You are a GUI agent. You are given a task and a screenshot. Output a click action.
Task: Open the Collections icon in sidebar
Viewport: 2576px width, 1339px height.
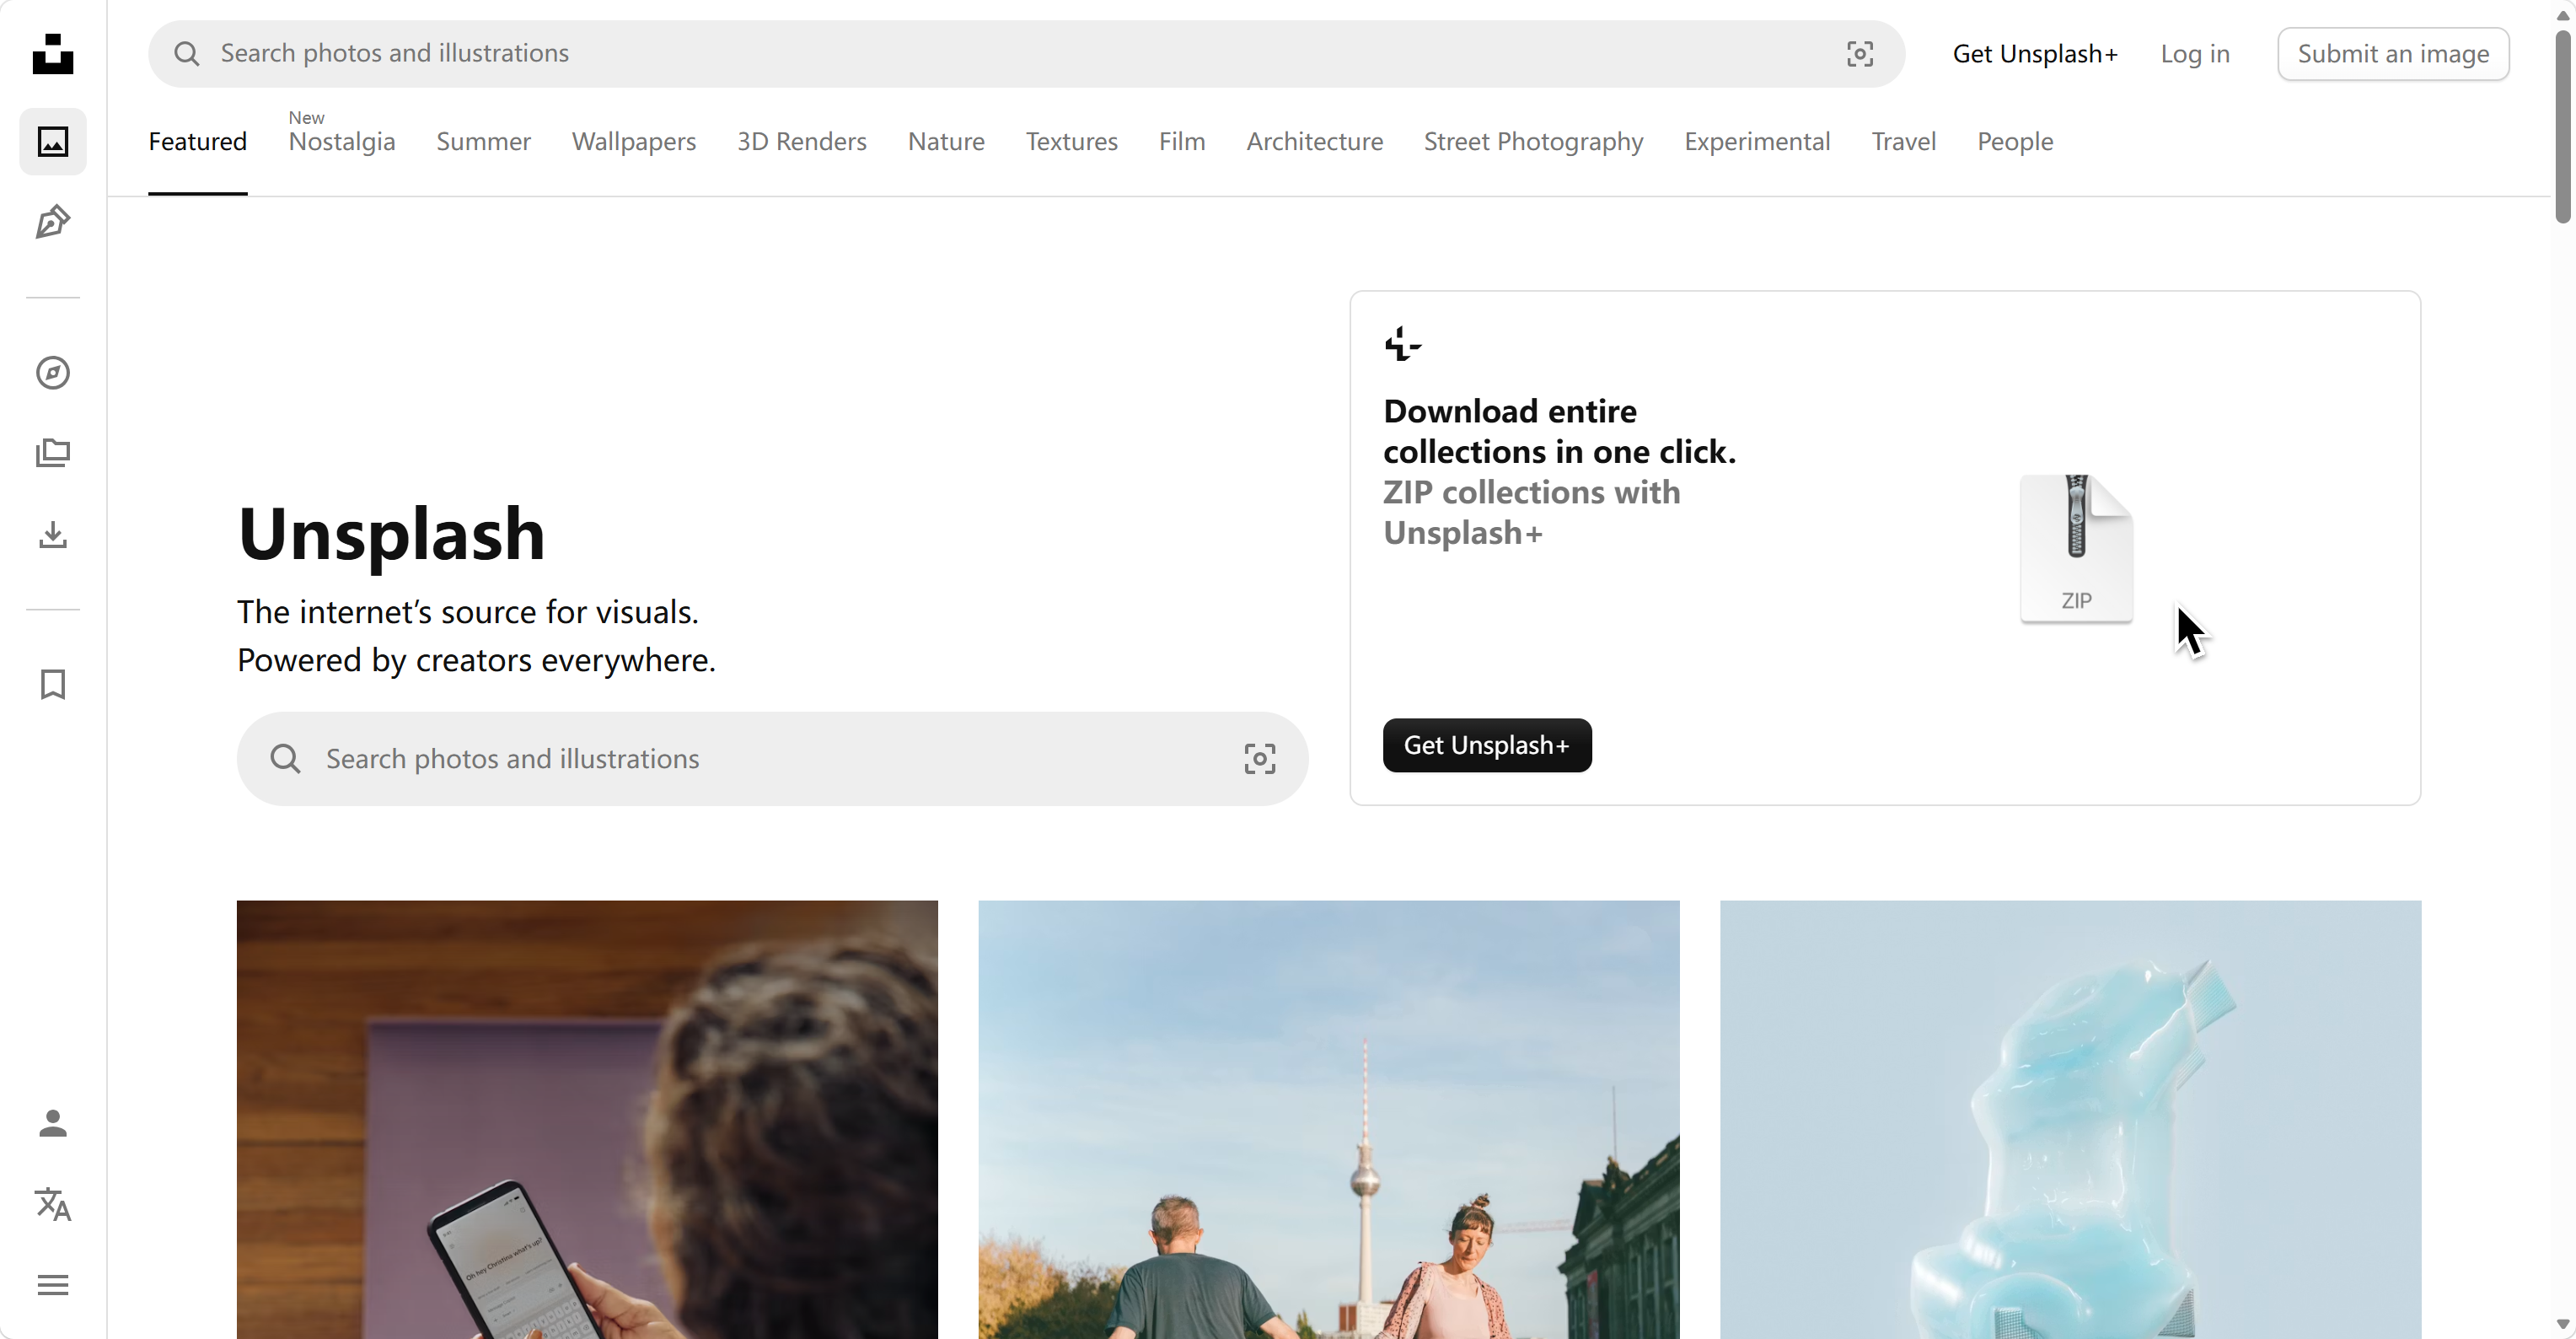click(x=53, y=454)
